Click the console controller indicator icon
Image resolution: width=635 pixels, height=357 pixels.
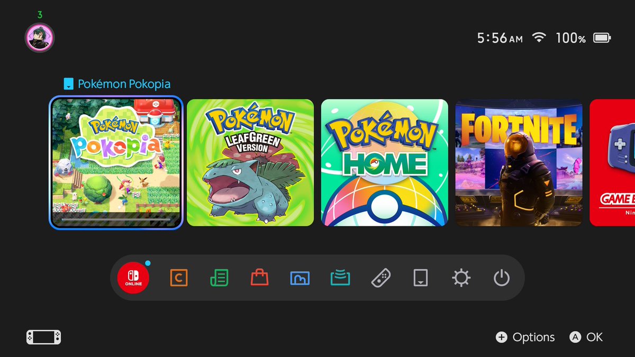coord(44,337)
